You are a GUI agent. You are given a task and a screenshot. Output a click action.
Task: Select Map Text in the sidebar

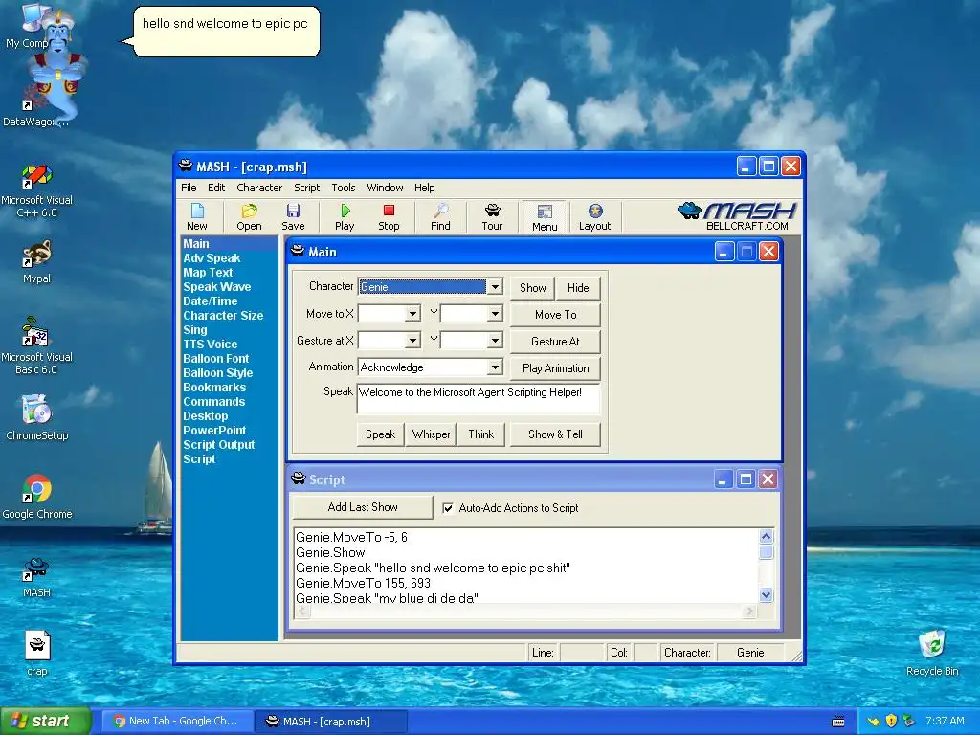(x=208, y=273)
